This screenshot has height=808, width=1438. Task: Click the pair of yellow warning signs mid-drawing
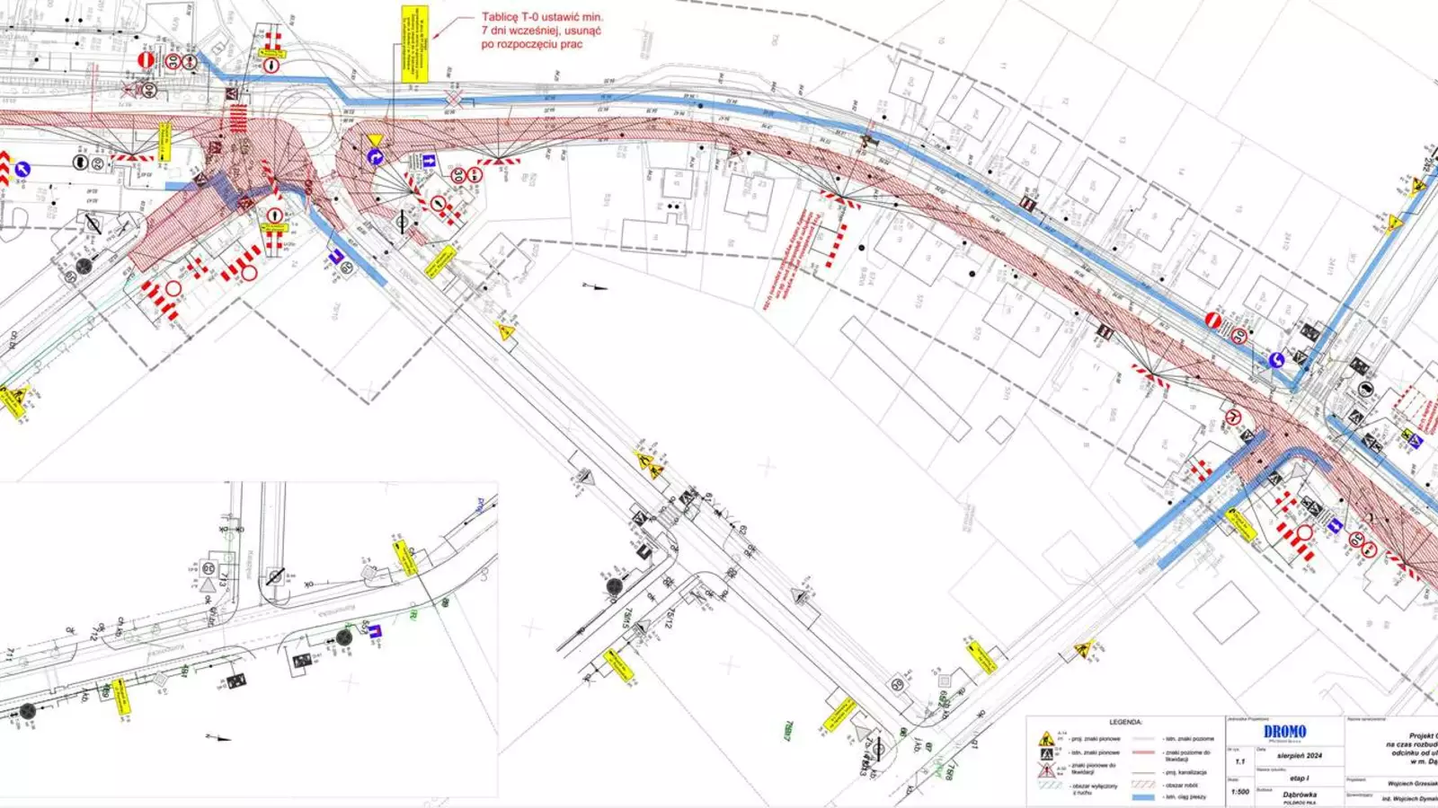649,465
